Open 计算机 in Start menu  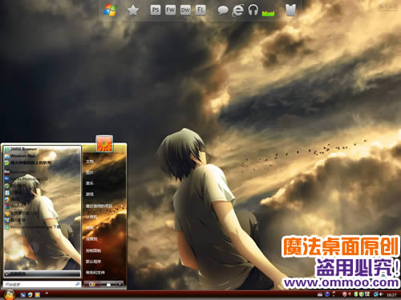(91, 217)
